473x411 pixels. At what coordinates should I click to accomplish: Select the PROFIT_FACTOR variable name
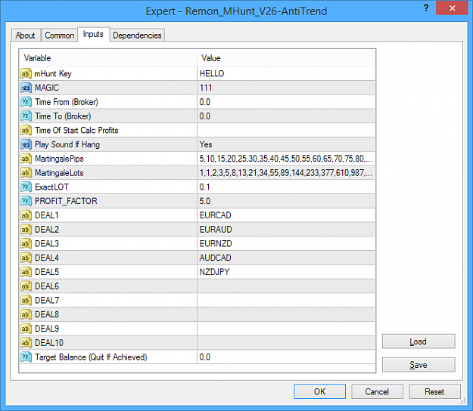(66, 201)
